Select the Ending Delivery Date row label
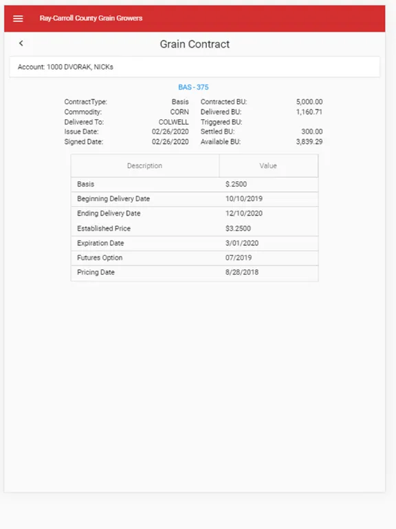 pos(109,214)
